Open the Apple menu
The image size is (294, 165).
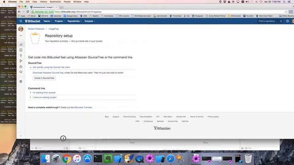click(x=4, y=2)
